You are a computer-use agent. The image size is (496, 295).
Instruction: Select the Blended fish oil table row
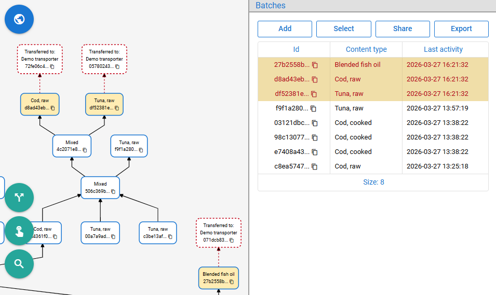tap(373, 65)
